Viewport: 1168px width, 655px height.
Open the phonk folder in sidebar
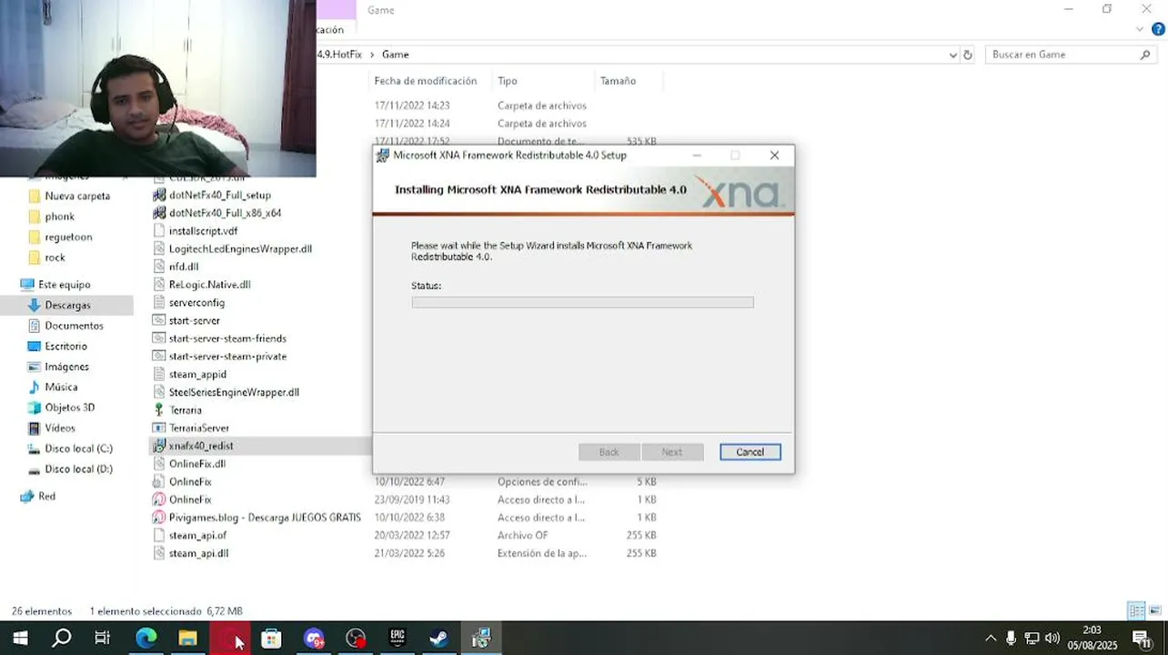[60, 217]
